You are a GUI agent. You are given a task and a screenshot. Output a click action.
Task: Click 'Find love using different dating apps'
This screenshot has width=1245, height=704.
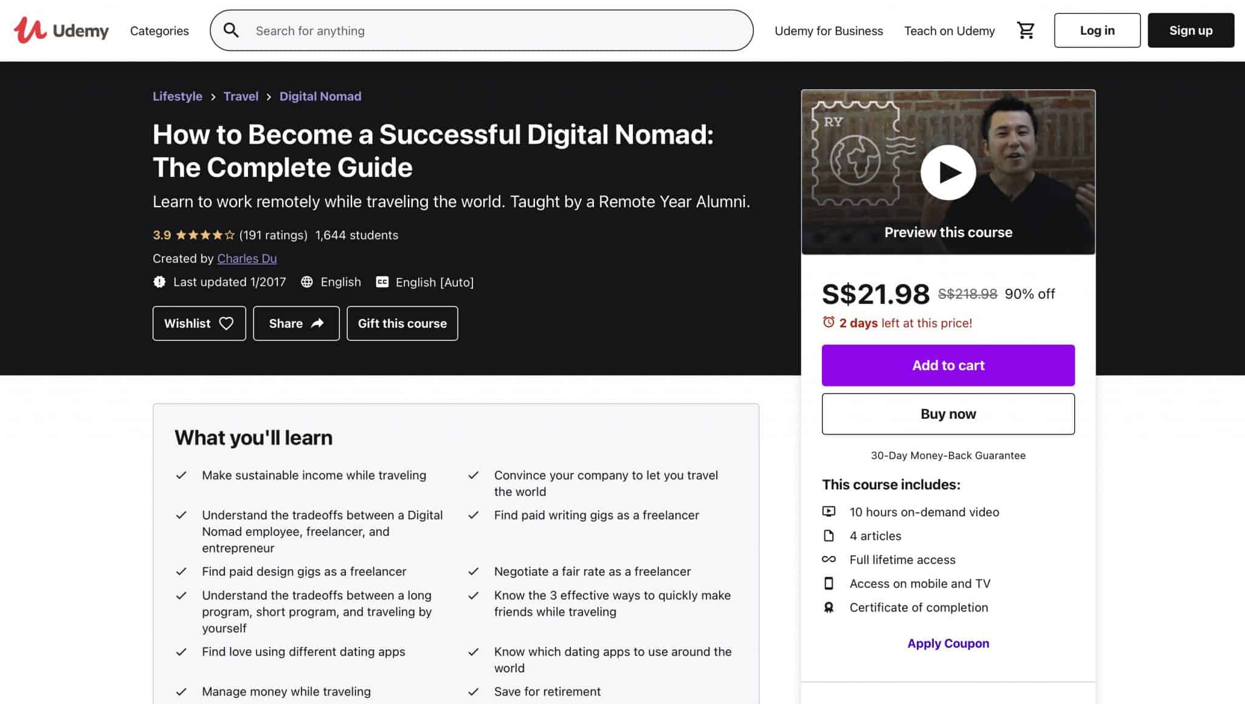pyautogui.click(x=303, y=652)
